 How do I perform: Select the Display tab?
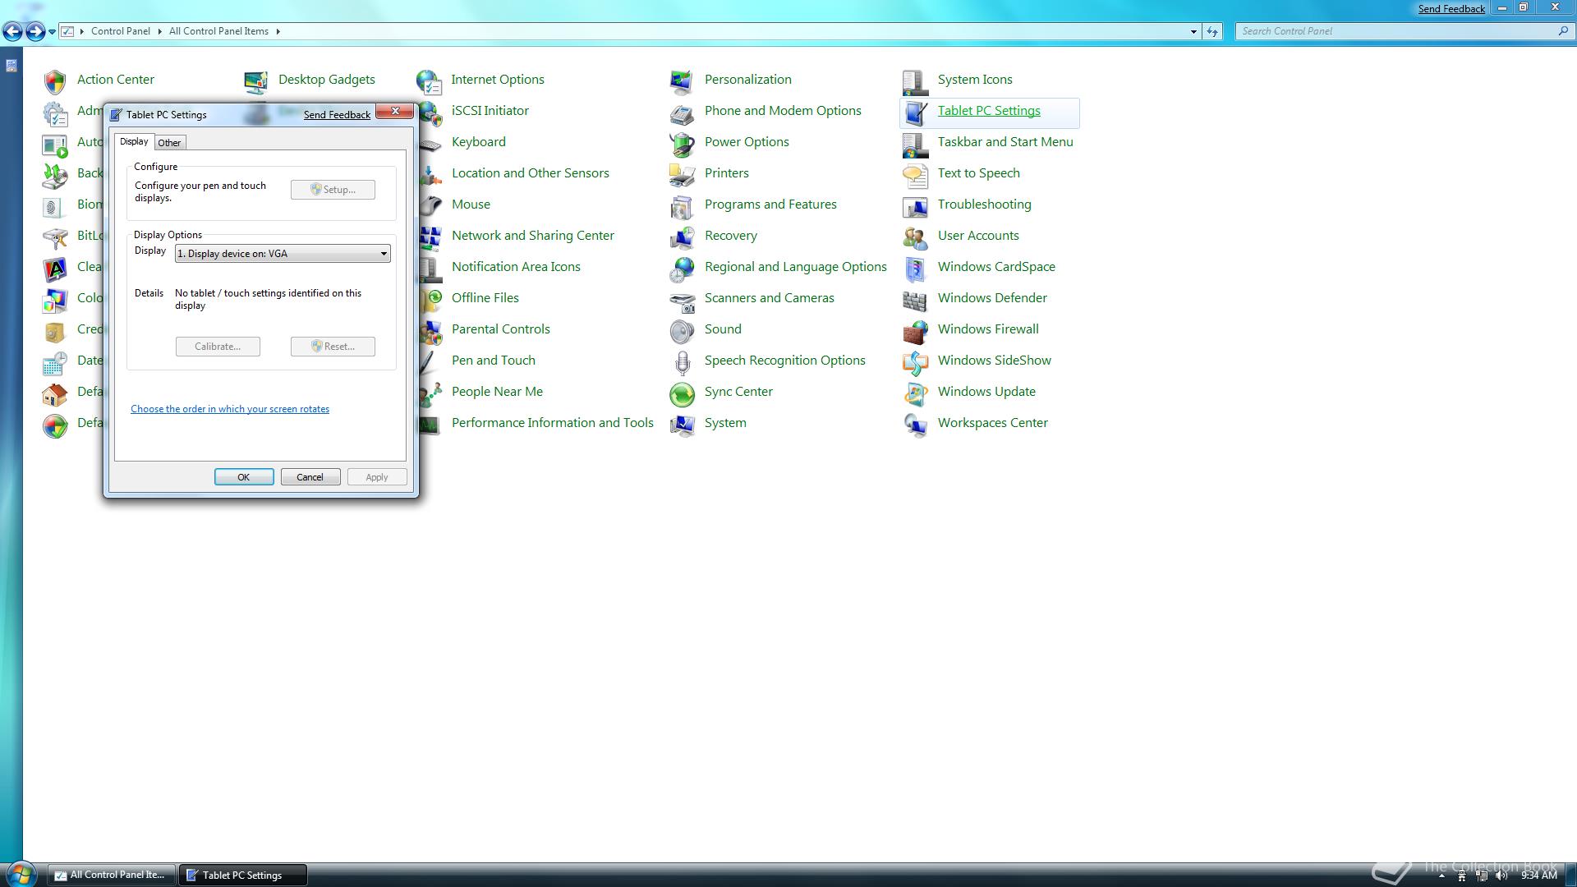[x=134, y=141]
